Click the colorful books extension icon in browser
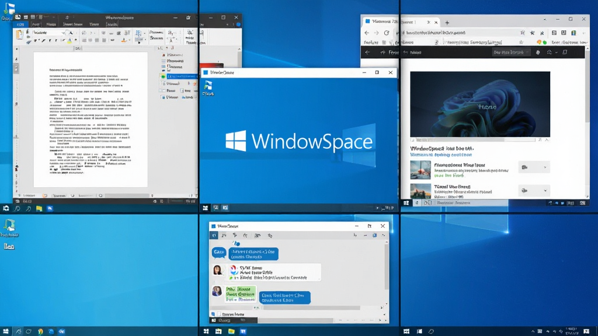Screen dimensions: 598x336 (x=573, y=33)
